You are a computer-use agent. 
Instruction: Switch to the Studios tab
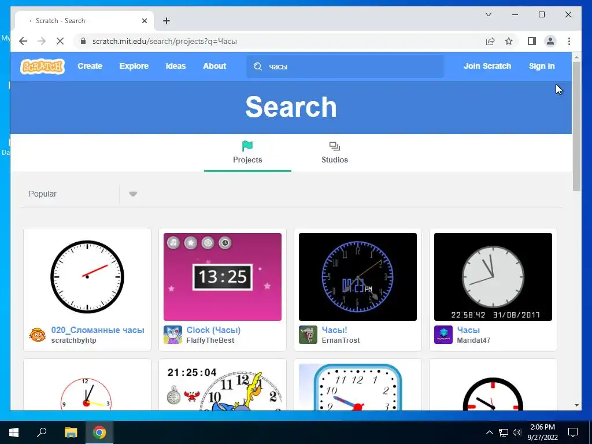click(335, 153)
